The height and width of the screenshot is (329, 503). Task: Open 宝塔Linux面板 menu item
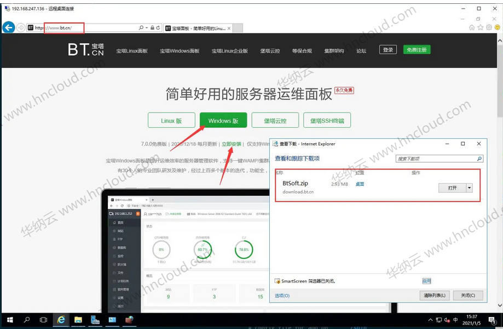132,51
